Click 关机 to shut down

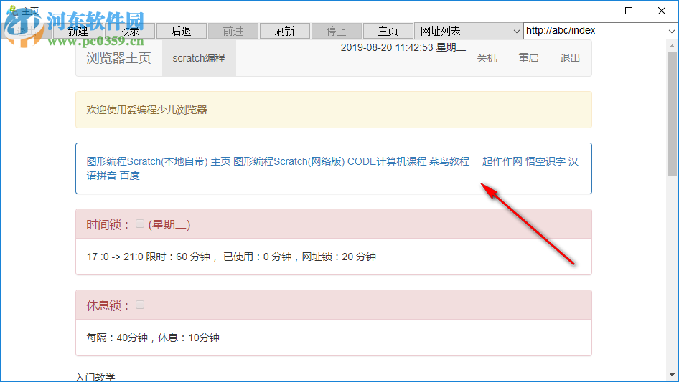click(487, 58)
